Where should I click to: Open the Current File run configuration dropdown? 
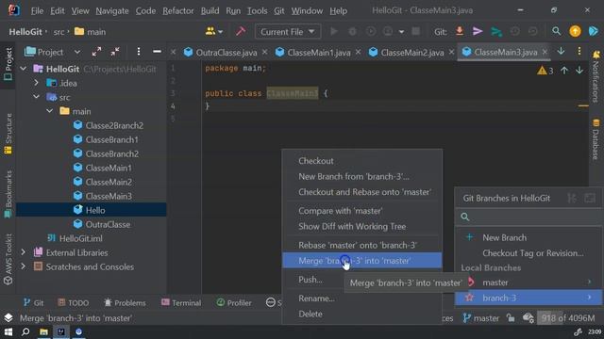(x=288, y=31)
